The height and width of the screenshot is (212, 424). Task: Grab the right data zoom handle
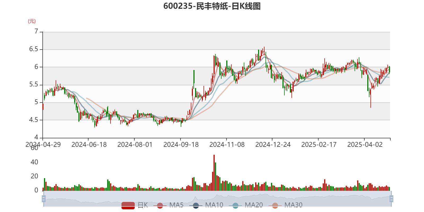tap(392, 199)
